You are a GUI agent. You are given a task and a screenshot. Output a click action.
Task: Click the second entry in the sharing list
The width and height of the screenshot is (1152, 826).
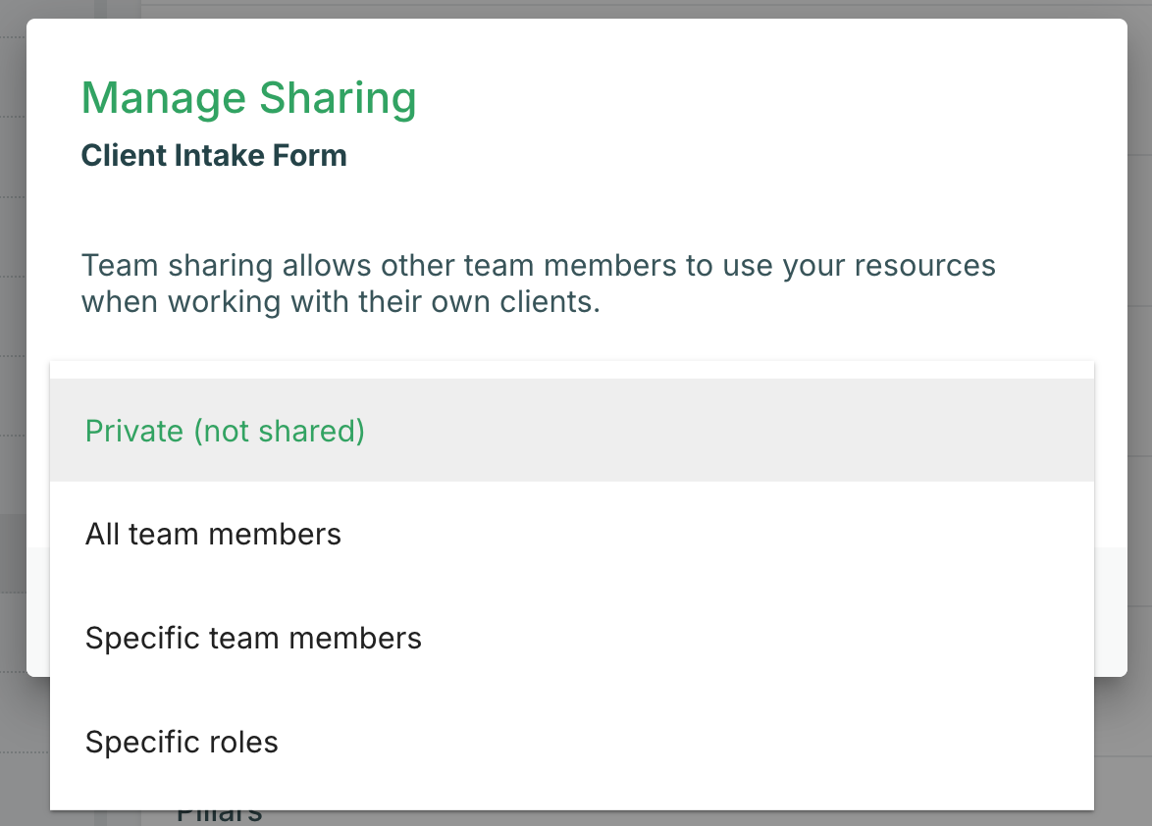click(213, 534)
